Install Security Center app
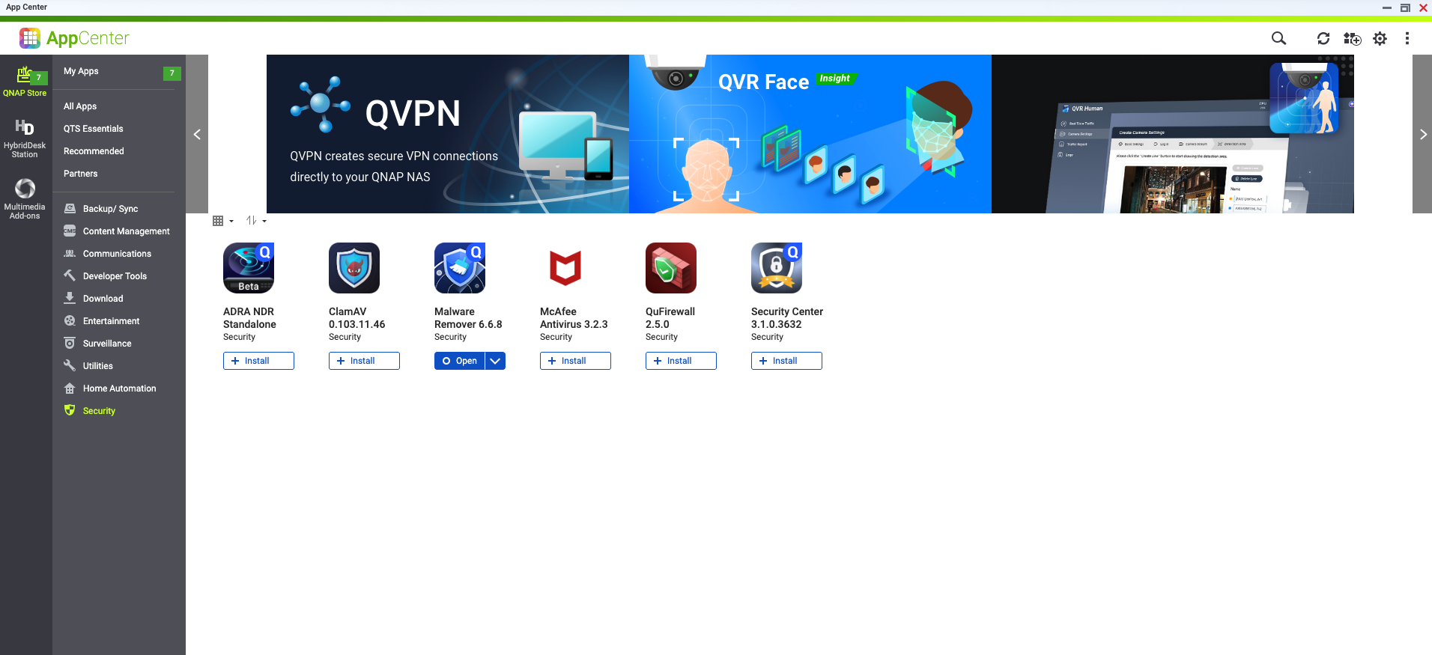This screenshot has width=1432, height=655. point(786,361)
